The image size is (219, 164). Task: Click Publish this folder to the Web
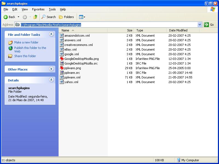tap(30, 49)
